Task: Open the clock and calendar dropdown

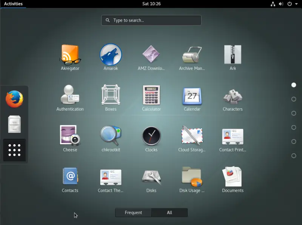Action: tap(151, 4)
